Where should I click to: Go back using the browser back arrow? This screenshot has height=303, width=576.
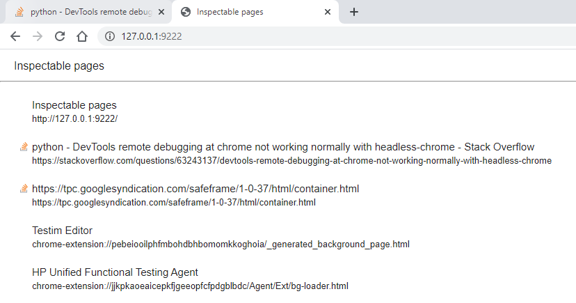(x=15, y=36)
